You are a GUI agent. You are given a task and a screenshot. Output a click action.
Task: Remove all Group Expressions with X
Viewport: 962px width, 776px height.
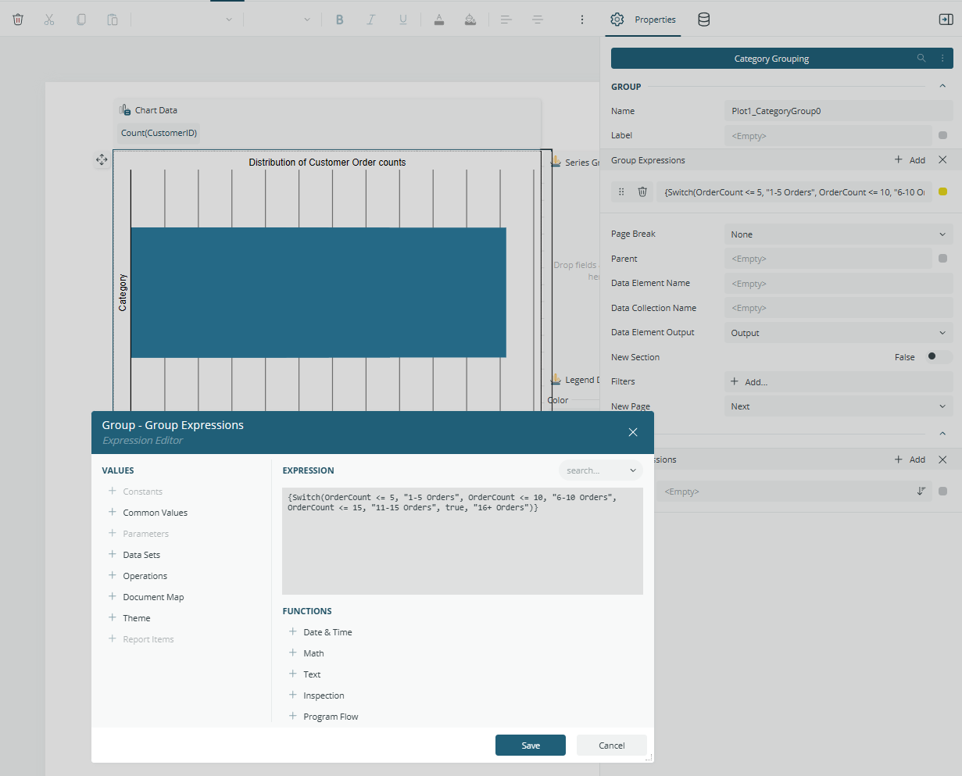click(x=942, y=160)
